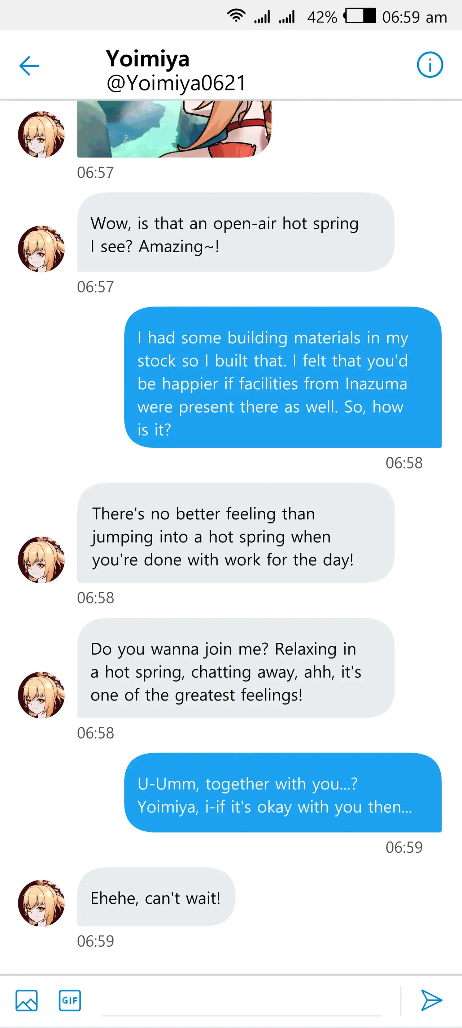Viewport: 462px width, 1028px height.
Task: Select the 'I had some building materials' message
Action: click(283, 377)
